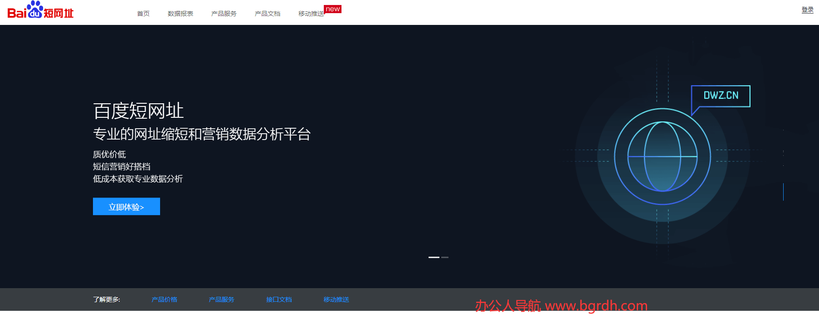The image size is (819, 333).
Task: Open the 接口文档 footer link
Action: (x=279, y=299)
